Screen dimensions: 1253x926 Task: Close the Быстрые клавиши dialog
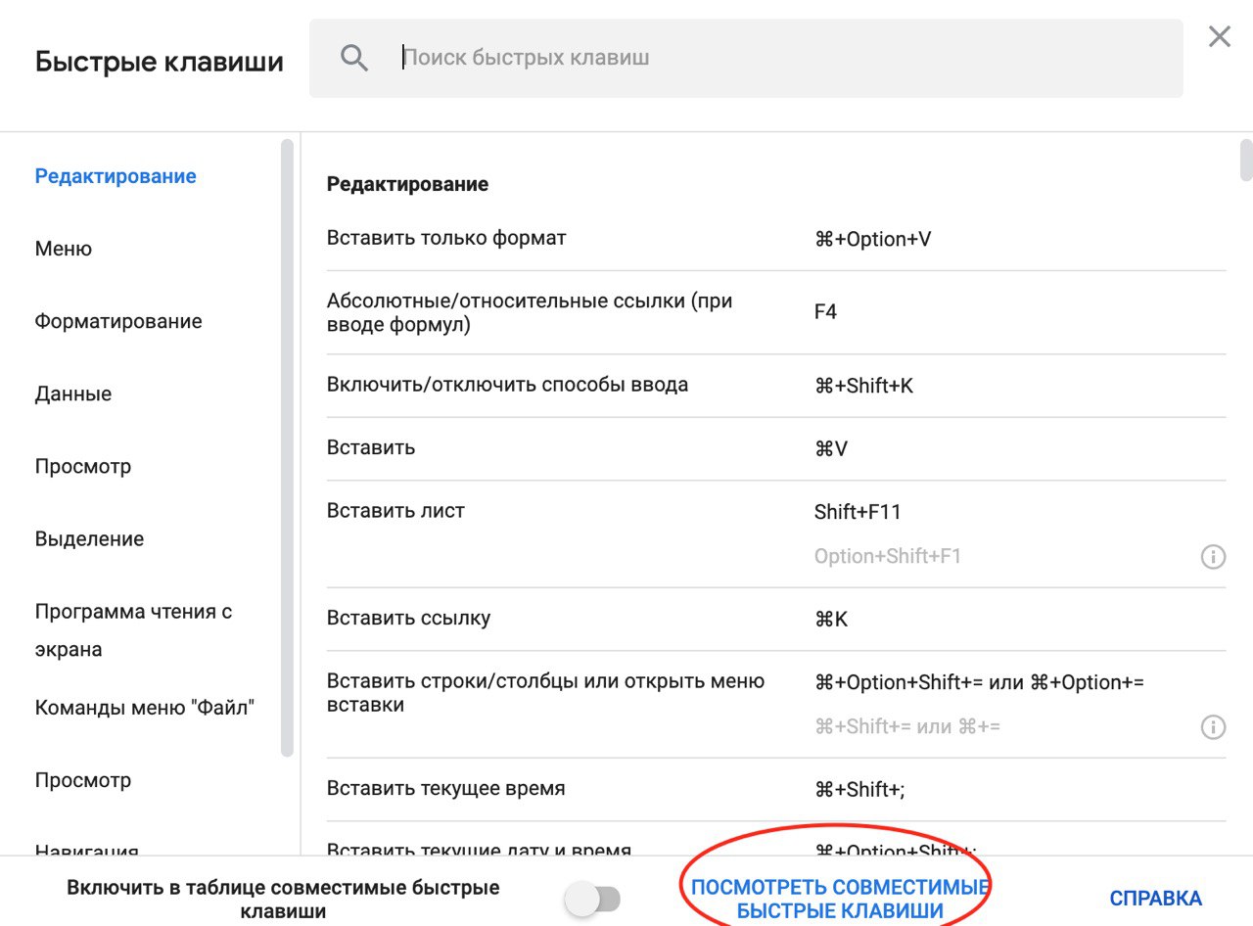pos(1220,37)
